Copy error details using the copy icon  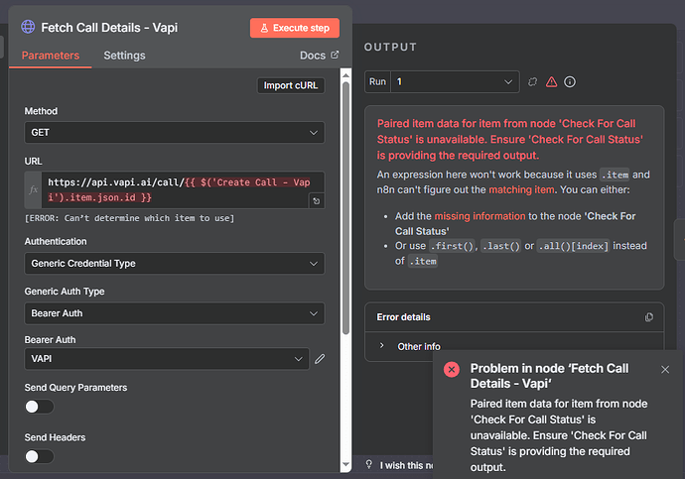649,317
